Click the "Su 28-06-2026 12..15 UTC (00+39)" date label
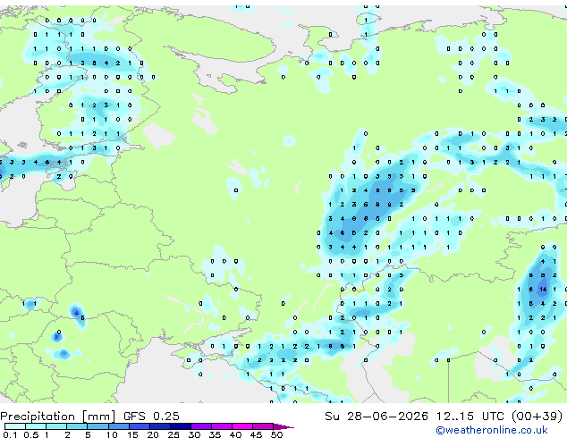Image resolution: width=567 pixels, height=438 pixels. pos(444,416)
